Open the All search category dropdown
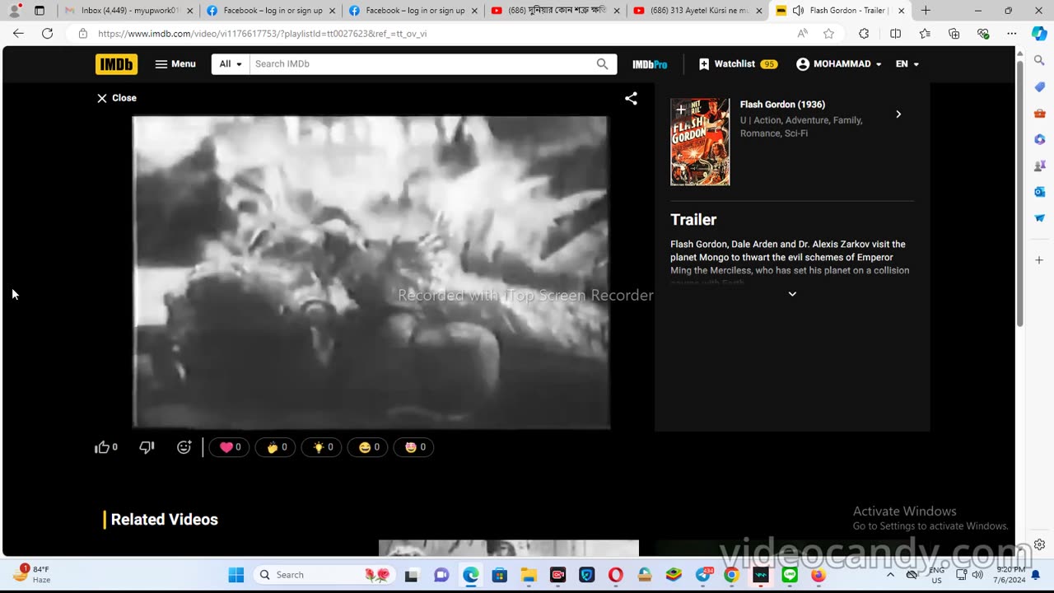This screenshot has width=1054, height=593. click(x=231, y=64)
